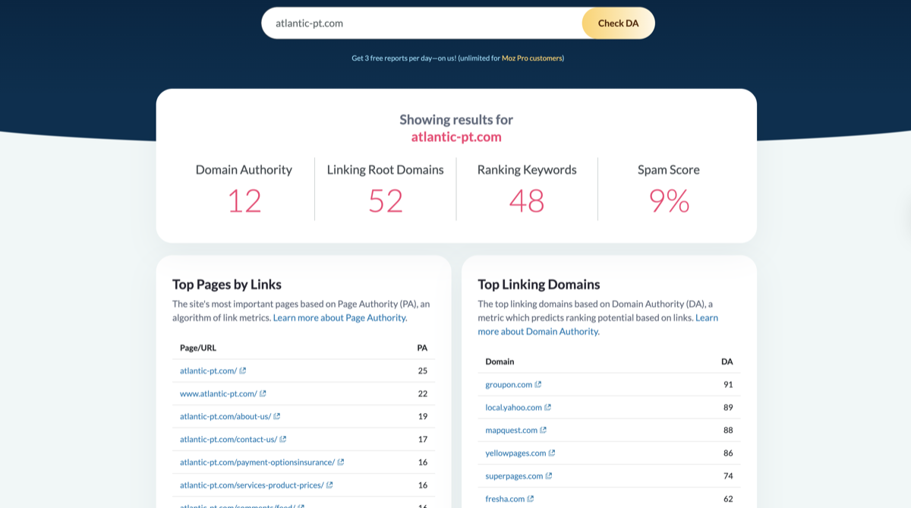911x508 pixels.
Task: Click the Spam Score value 9%
Action: 669,200
